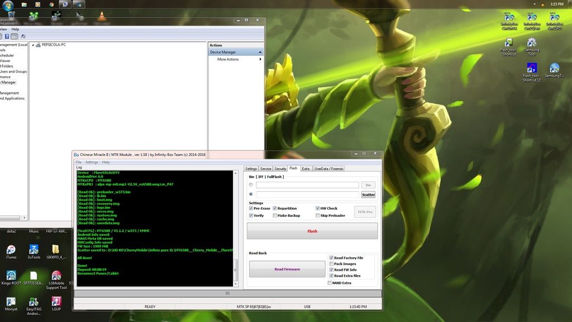The width and height of the screenshot is (572, 322).
Task: Enable the Make Backup checkbox
Action: click(x=274, y=215)
